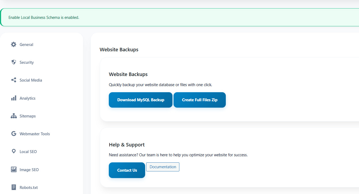
Task: Select the Image SEO picture icon
Action: point(14,170)
